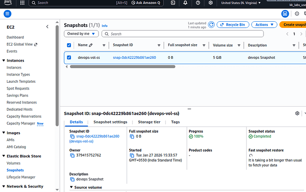Screen dimensions: 306x192
Task: Copy the Started timestamp value
Action: point(132,155)
